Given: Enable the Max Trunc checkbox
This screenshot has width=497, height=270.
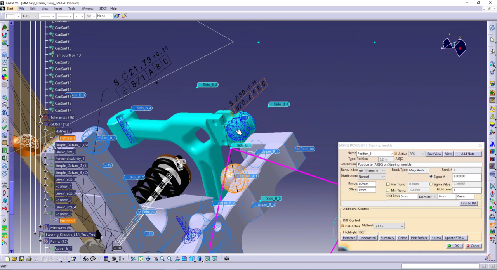Looking at the screenshot, I should point(388,184).
